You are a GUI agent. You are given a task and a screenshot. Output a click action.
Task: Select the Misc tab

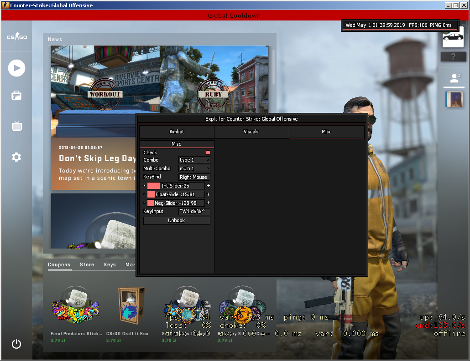pos(326,132)
